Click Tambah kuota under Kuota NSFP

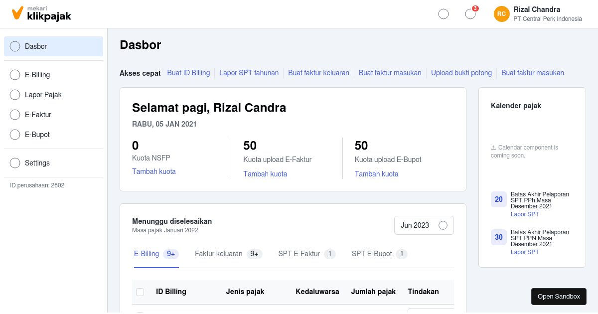pos(154,171)
